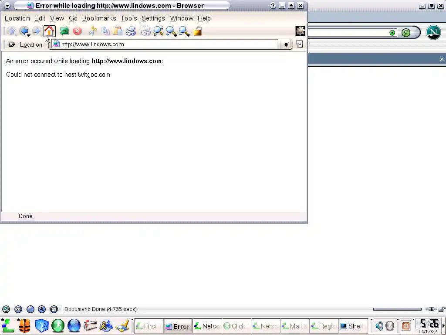Switch to Click-N-Run taskbar window
The width and height of the screenshot is (446, 335).
point(237,326)
